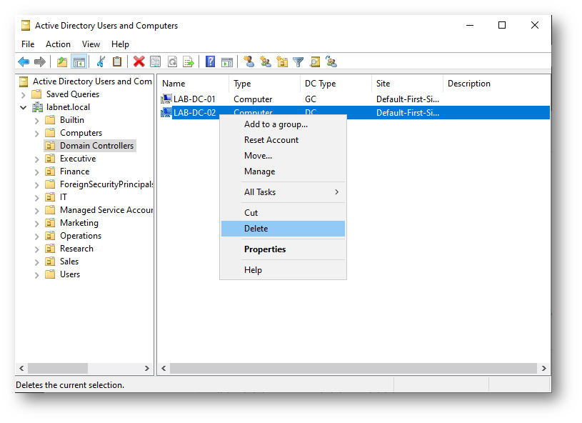Select Managed Service Accounts in the tree
Screen dimensions: 582x423
coord(106,210)
